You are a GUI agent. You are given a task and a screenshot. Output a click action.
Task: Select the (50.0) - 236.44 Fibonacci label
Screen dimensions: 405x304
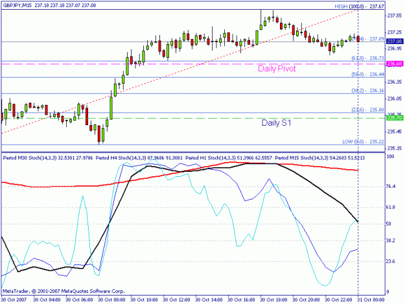pos(368,75)
